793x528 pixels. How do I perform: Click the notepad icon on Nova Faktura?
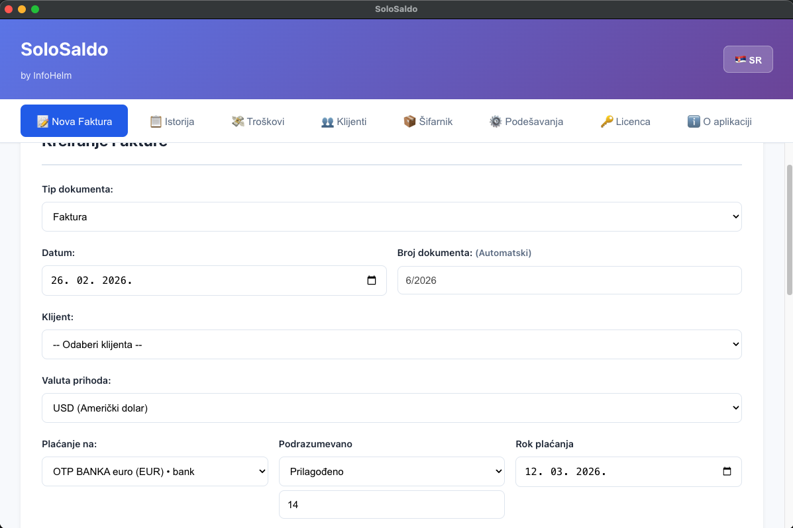[x=43, y=122]
